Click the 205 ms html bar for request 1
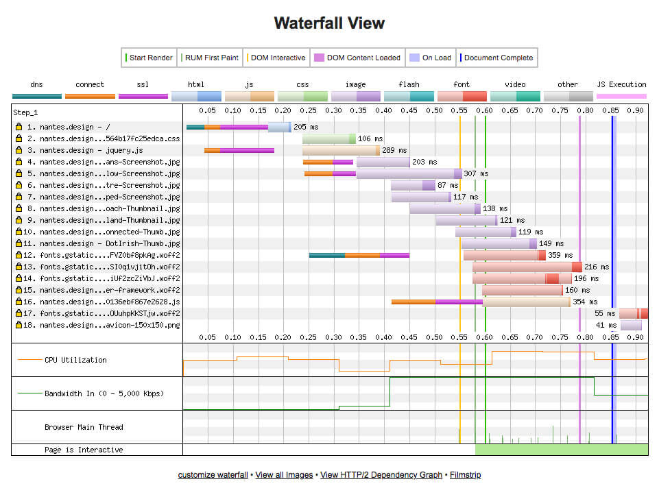 280,126
